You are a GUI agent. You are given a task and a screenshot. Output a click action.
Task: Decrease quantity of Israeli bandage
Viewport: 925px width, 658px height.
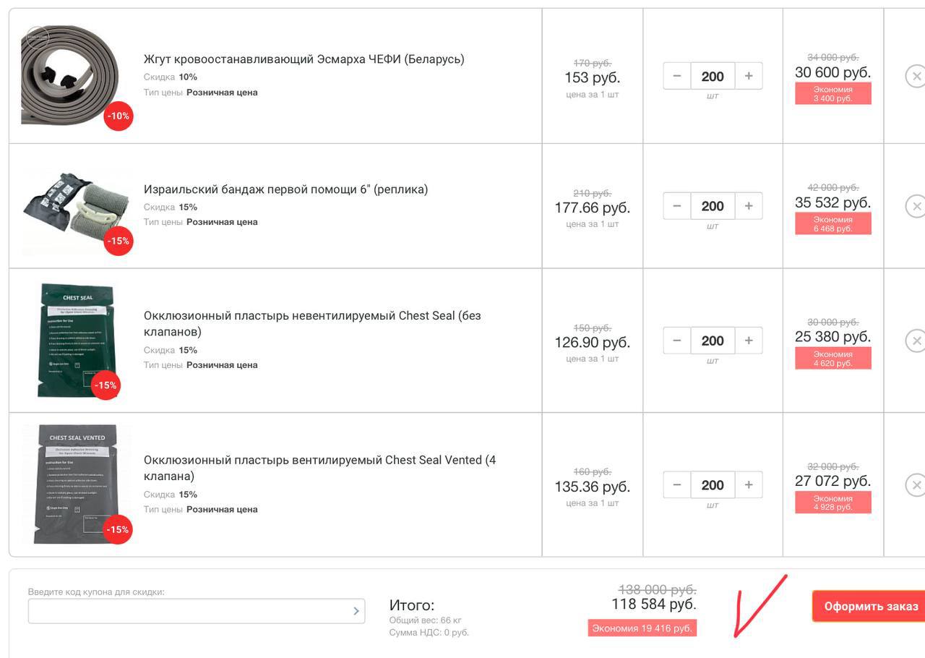[677, 206]
